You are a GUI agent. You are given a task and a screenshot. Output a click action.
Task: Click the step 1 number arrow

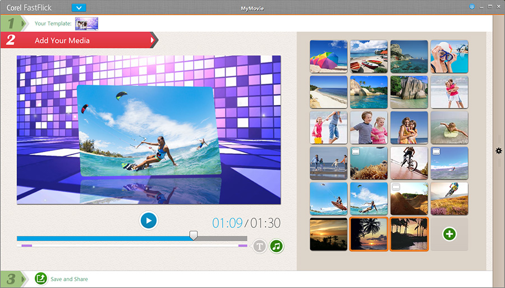tap(13, 24)
